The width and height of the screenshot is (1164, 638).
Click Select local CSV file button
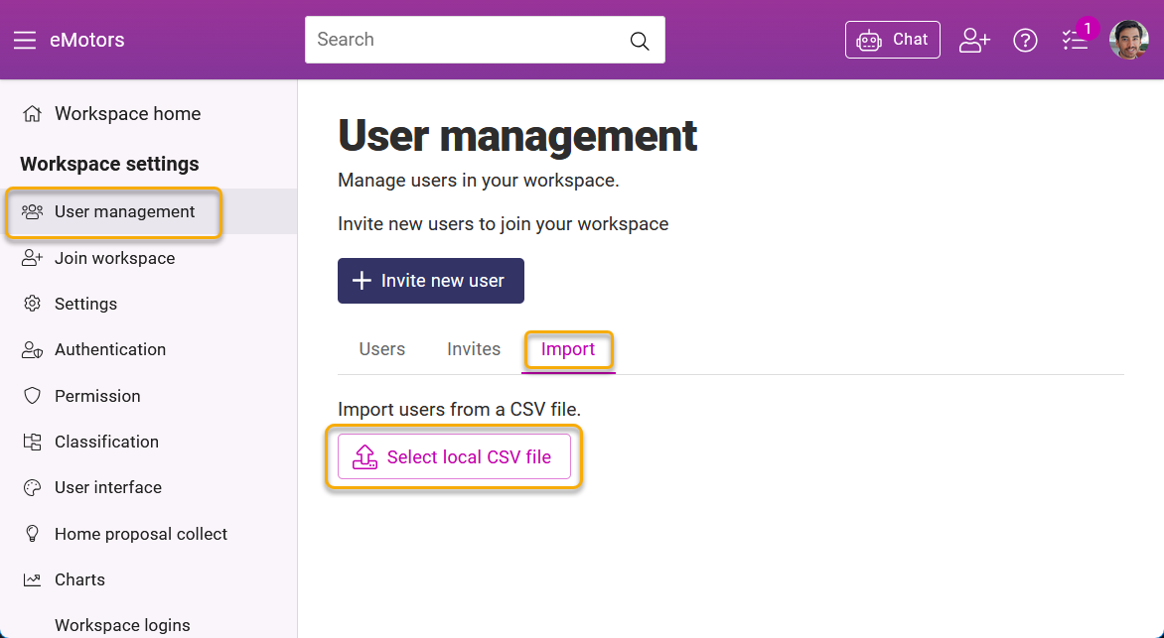(x=454, y=456)
